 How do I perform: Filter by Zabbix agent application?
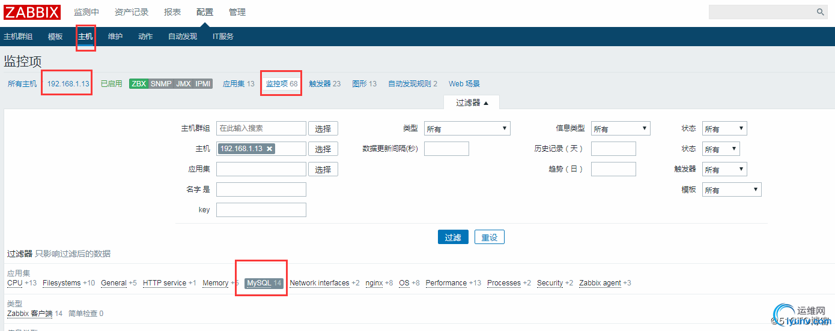(x=600, y=283)
